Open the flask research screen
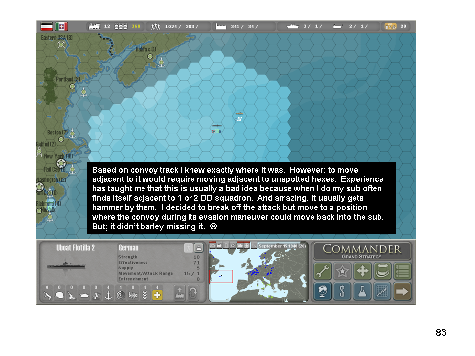The height and width of the screenshot is (356, 475). 362,291
